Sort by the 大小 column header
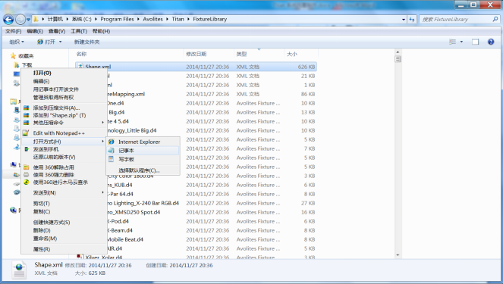This screenshot has height=284, width=503. [301, 54]
